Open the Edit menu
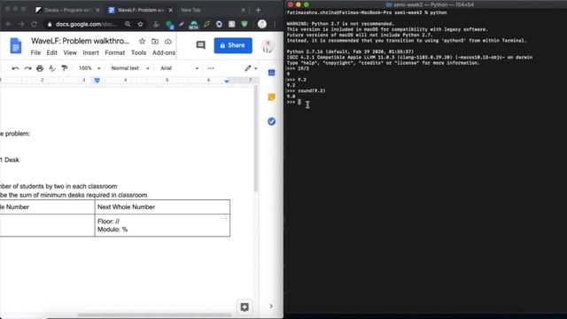Viewport: 567px width, 319px height. pos(52,53)
